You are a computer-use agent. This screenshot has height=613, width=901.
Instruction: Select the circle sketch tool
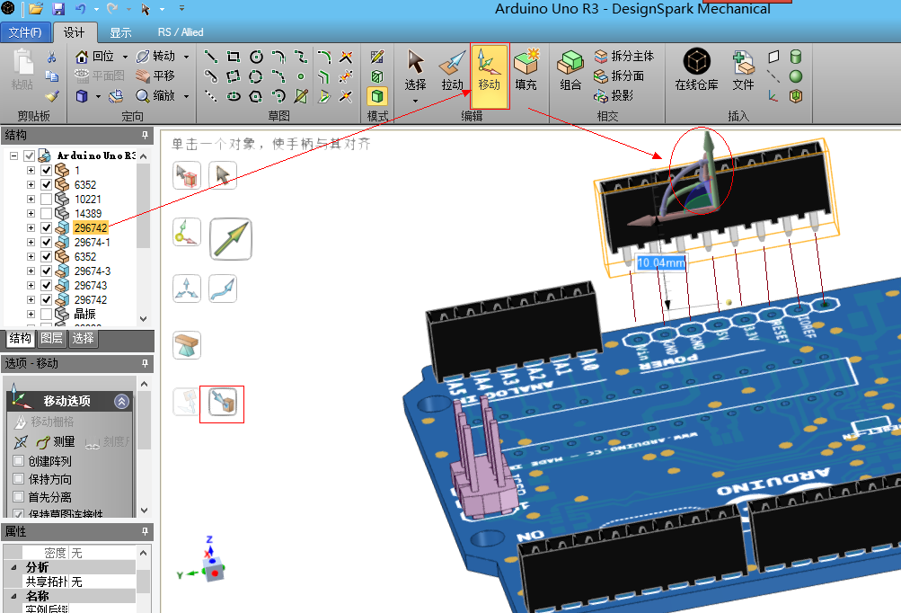tap(256, 57)
